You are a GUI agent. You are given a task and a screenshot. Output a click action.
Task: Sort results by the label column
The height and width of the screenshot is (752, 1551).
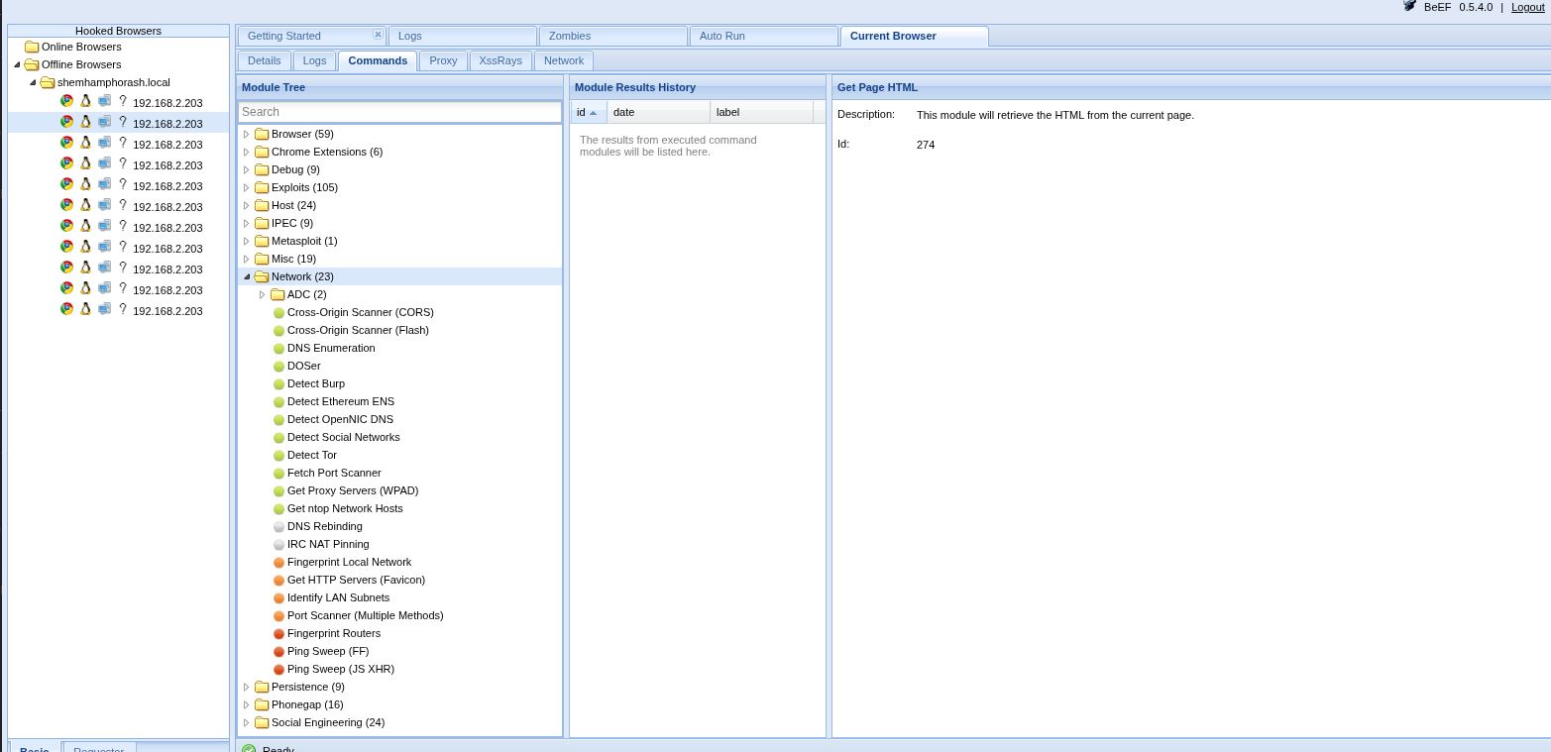pyautogui.click(x=762, y=112)
